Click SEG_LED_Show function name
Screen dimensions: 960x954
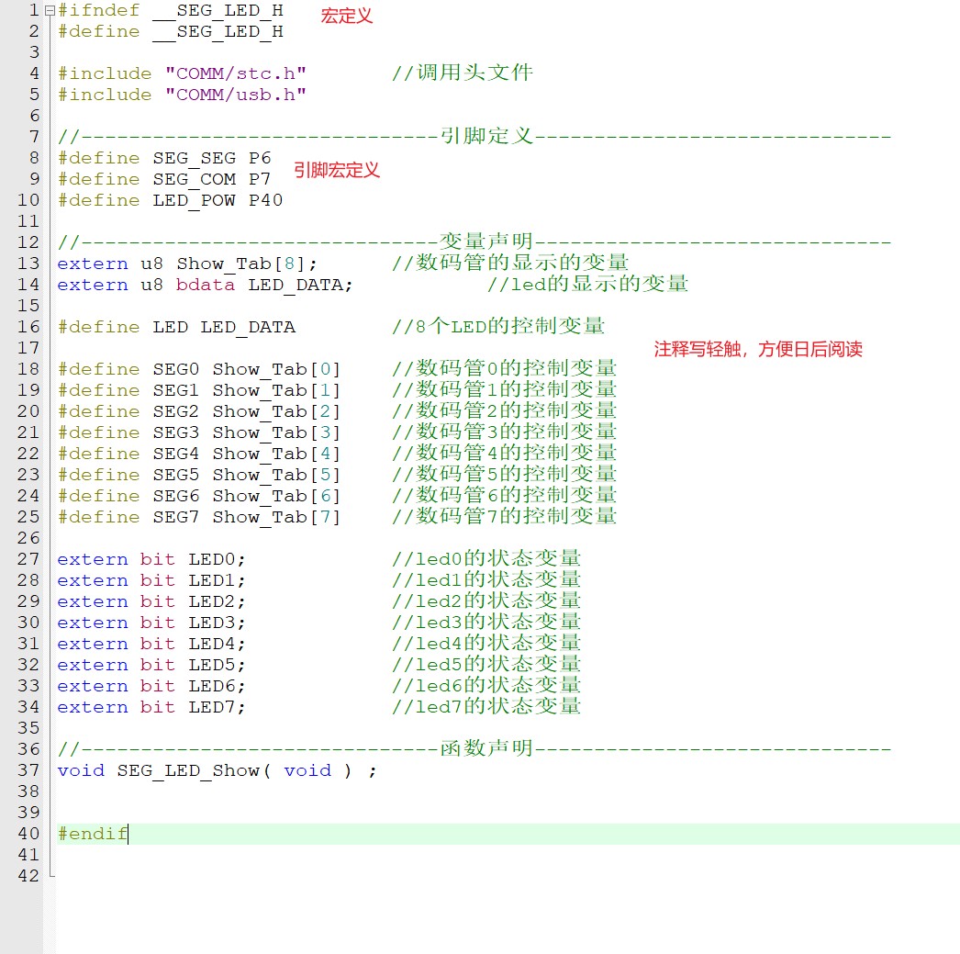coord(188,770)
